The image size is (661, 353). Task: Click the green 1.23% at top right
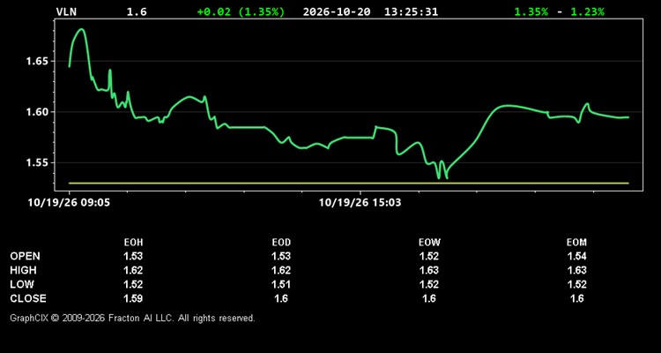pos(587,11)
